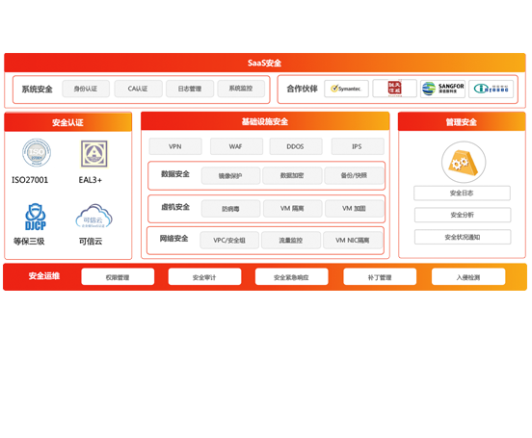Select the SANGFOR partner logo
Image resolution: width=532 pixels, height=438 pixels.
click(442, 89)
